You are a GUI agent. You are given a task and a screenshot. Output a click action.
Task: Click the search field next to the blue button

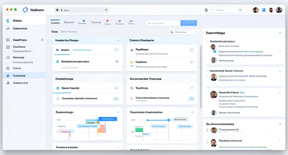pos(163,23)
